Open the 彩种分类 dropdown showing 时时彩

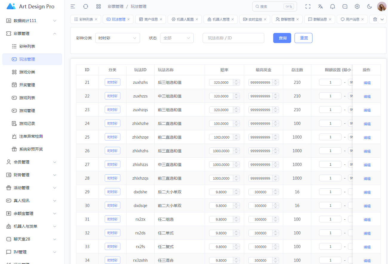[x=117, y=38]
